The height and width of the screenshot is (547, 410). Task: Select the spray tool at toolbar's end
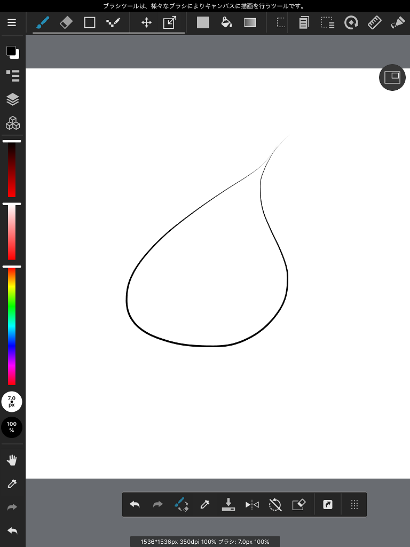398,22
